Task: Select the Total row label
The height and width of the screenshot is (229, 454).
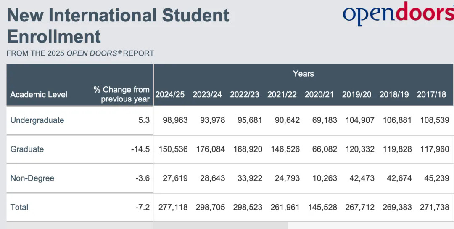Action: click(x=19, y=207)
